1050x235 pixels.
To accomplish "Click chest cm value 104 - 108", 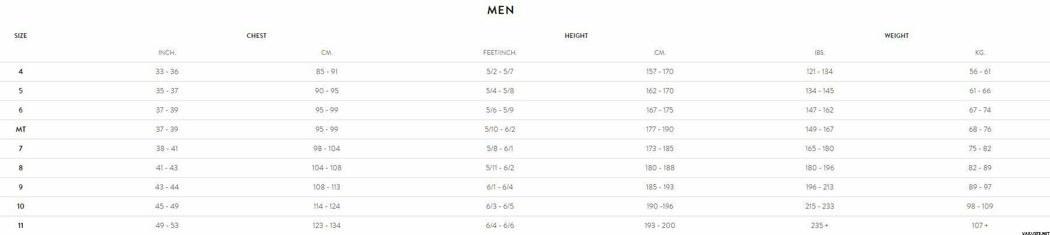I will (326, 168).
